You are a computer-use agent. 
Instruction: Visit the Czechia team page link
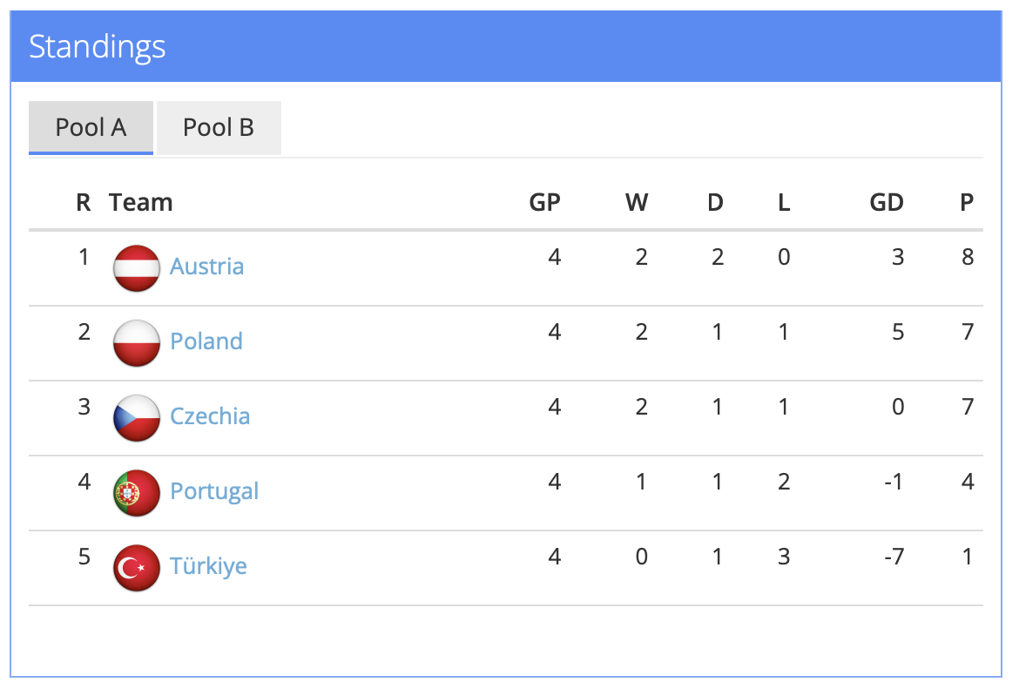click(210, 416)
